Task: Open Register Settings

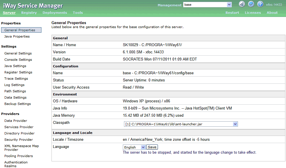Action: 18,72
